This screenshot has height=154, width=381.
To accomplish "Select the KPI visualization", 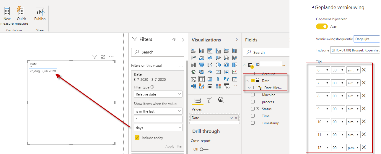I will tap(235, 72).
